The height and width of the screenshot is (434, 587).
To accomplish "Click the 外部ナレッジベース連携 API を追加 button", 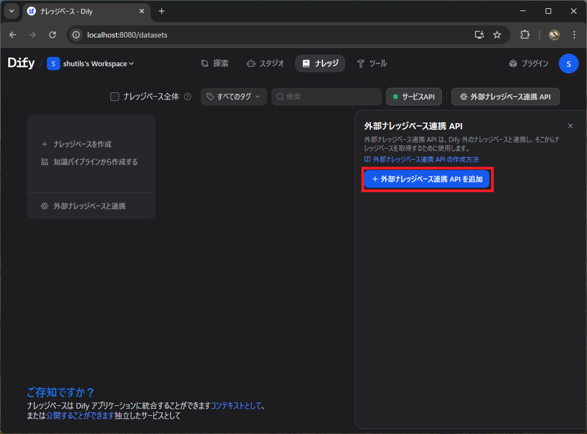I will 427,179.
